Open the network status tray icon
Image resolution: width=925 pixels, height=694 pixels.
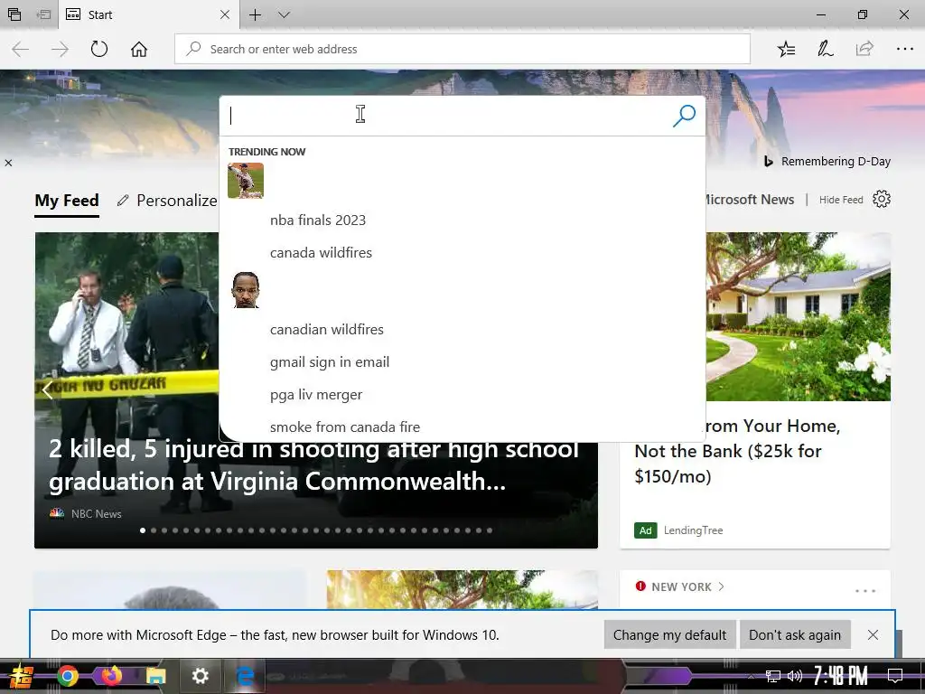772,676
